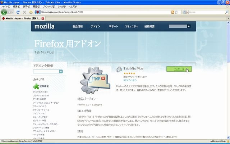Open the ブックマーク menu

tap(49, 6)
